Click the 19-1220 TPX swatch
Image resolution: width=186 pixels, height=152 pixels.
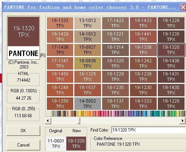pos(171,104)
